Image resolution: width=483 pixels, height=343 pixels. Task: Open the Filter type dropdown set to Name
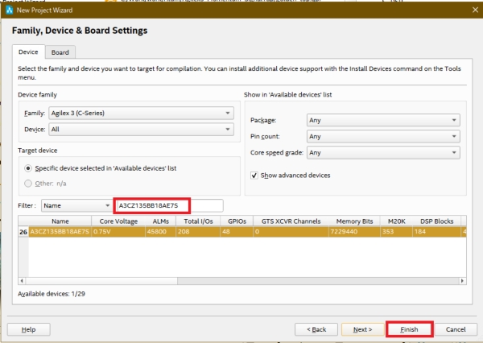click(76, 206)
